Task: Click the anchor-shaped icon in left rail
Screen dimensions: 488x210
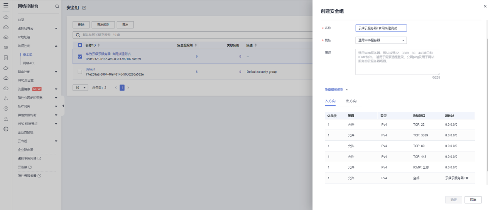Action: click(6, 99)
